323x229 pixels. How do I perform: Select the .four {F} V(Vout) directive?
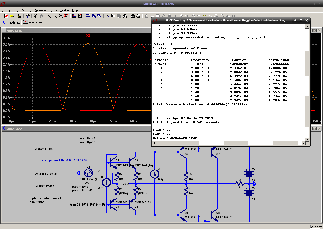[x=46, y=174]
